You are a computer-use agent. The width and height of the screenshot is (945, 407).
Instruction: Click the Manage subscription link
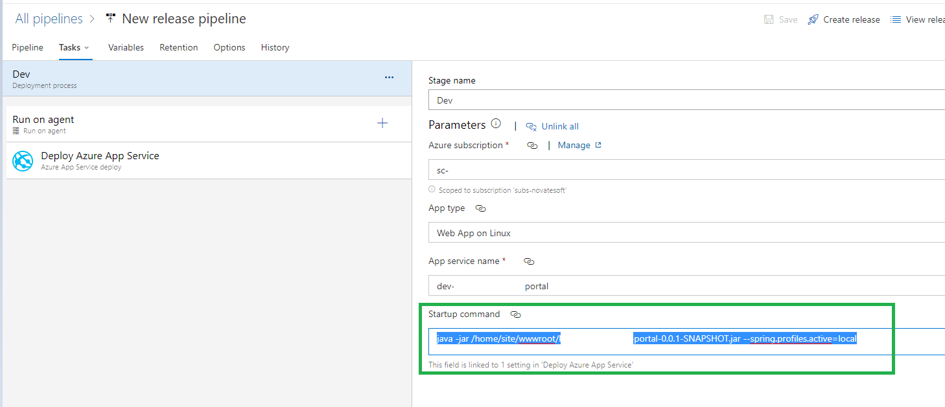click(574, 145)
